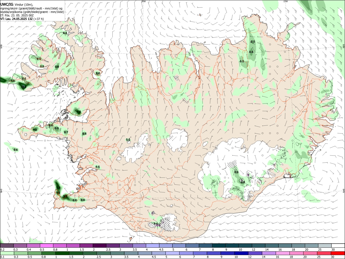Click the dark mauve 0.2–0.3 snow swatch
Image resolution: width=345 pixels, height=259 pixels.
pyautogui.click(x=7, y=246)
